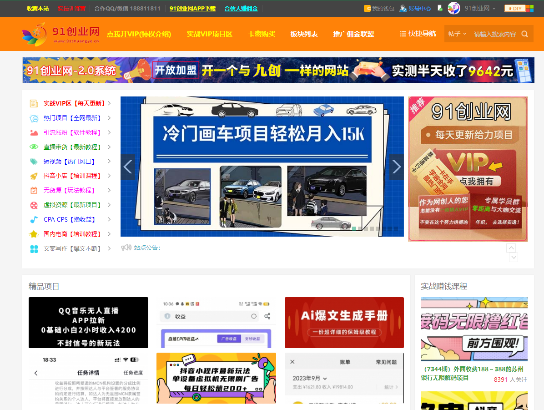Open the QQ音乐无人直播 project thumbnail
The image size is (544, 410).
click(89, 323)
